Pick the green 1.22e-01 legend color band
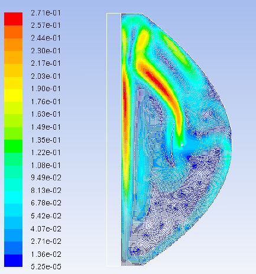This screenshot has width=256, height=274. [x=13, y=146]
